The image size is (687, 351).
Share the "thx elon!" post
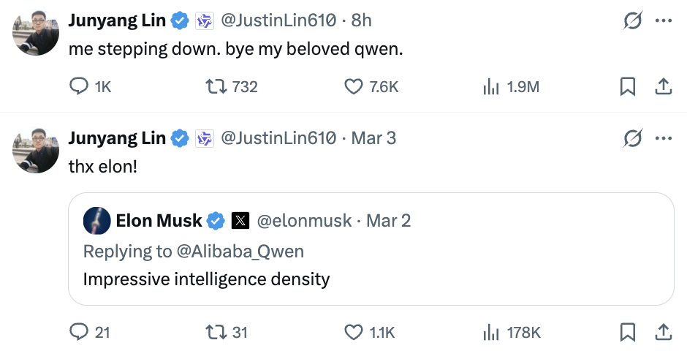pos(663,332)
